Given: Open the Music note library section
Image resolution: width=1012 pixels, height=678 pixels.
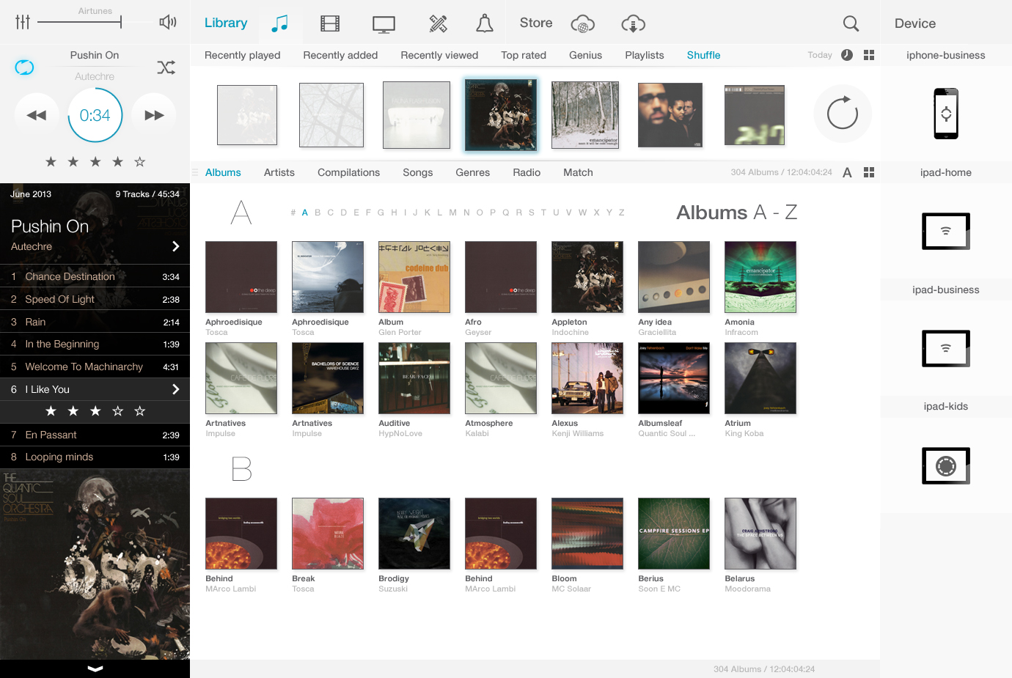Looking at the screenshot, I should 279,23.
